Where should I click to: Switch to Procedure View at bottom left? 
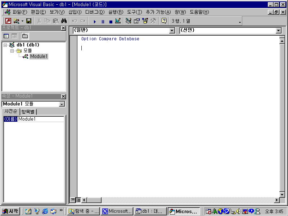73,200
